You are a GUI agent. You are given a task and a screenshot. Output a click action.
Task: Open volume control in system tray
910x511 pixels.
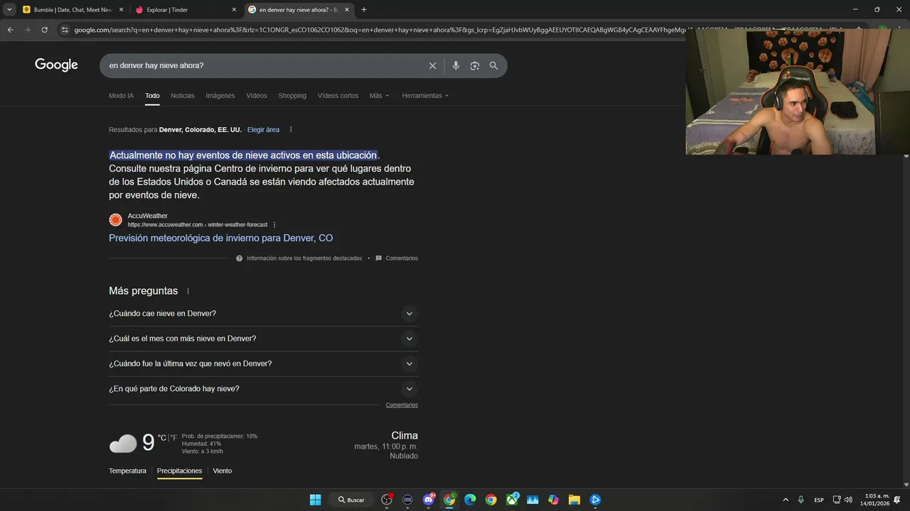pyautogui.click(x=848, y=500)
